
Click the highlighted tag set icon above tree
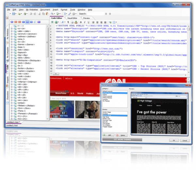point(27,22)
